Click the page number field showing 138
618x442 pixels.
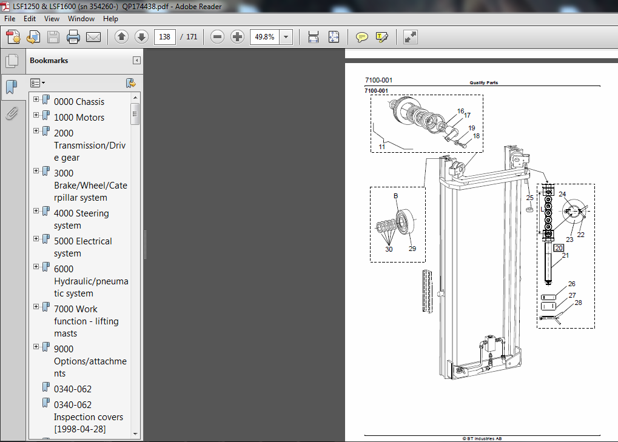pos(164,37)
